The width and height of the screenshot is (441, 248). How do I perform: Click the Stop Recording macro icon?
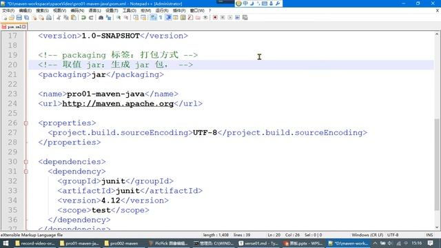pyautogui.click(x=223, y=17)
